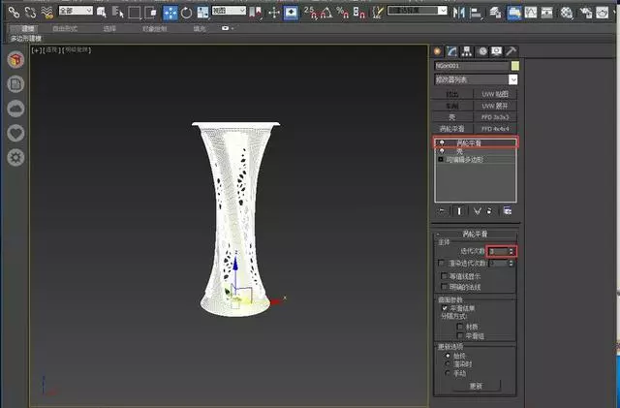Click the Pin Stack icon below modifier stack
Screen dimensions: 620x408
[442, 210]
